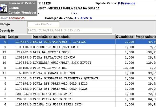Click client name MICHELLE KARLA SILVA DA GUARDA
Screen dimensions: 156x107
tap(74, 8)
